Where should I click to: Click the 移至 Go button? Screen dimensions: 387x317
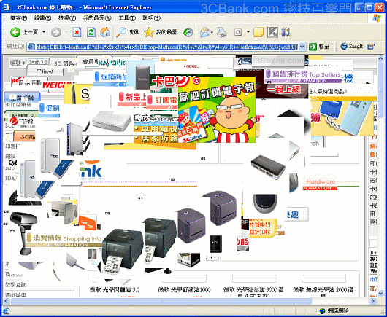coord(319,47)
